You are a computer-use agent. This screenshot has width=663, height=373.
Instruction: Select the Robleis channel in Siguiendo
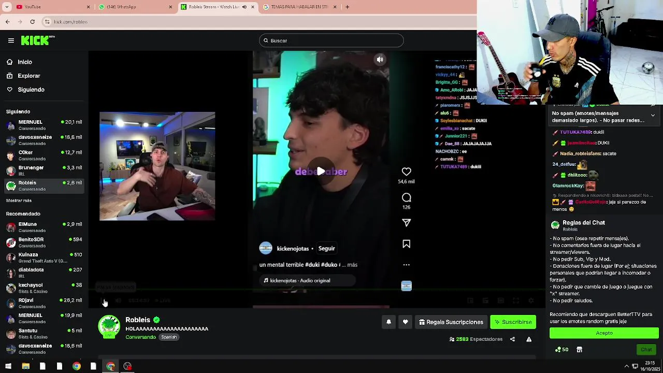(x=44, y=185)
